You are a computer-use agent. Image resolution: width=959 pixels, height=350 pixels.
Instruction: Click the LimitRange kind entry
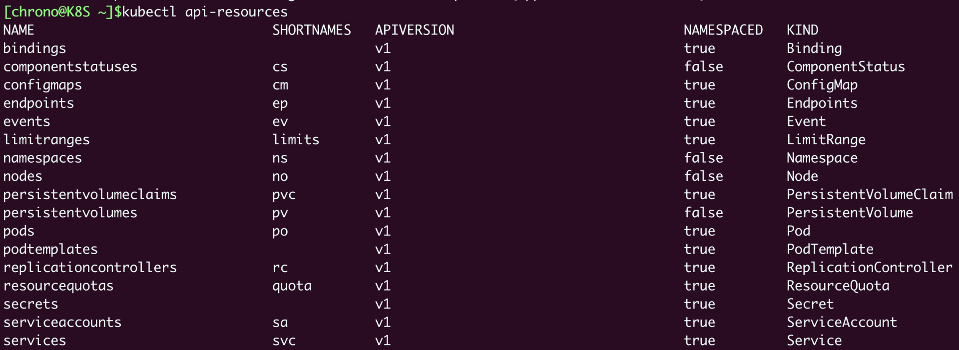tap(826, 140)
